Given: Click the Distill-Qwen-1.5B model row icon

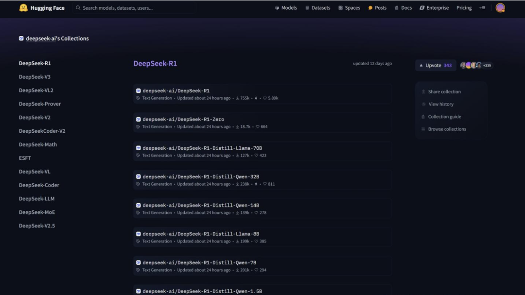Looking at the screenshot, I should pyautogui.click(x=138, y=291).
